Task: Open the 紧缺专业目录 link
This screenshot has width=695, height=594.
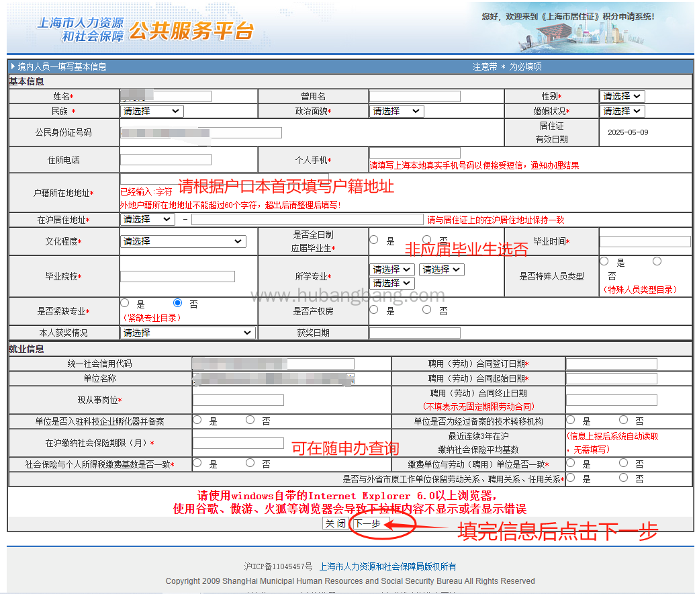Action: point(151,318)
